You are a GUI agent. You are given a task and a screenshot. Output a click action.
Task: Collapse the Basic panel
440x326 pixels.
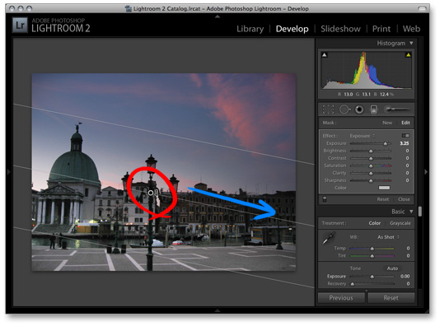pyautogui.click(x=411, y=212)
